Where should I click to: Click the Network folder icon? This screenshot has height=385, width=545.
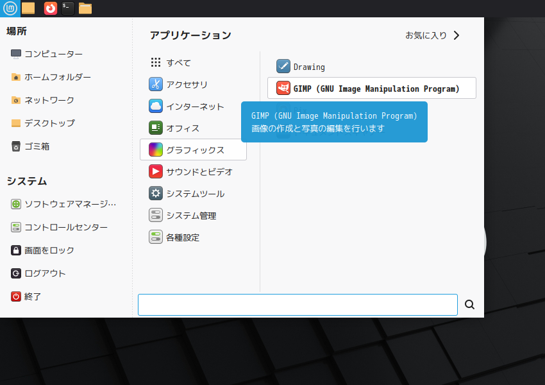[x=15, y=100]
